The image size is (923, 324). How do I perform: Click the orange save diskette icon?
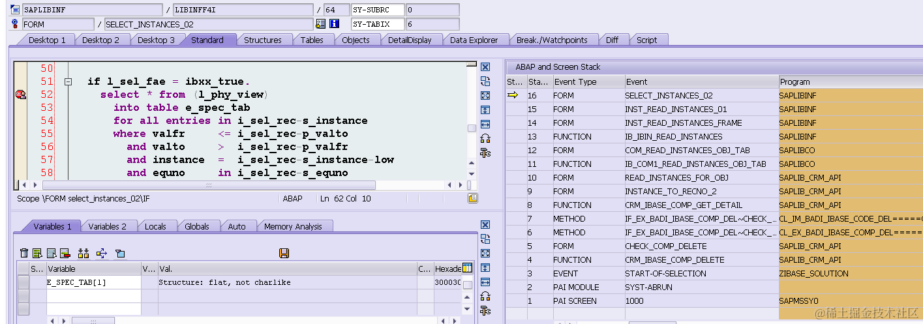284,253
